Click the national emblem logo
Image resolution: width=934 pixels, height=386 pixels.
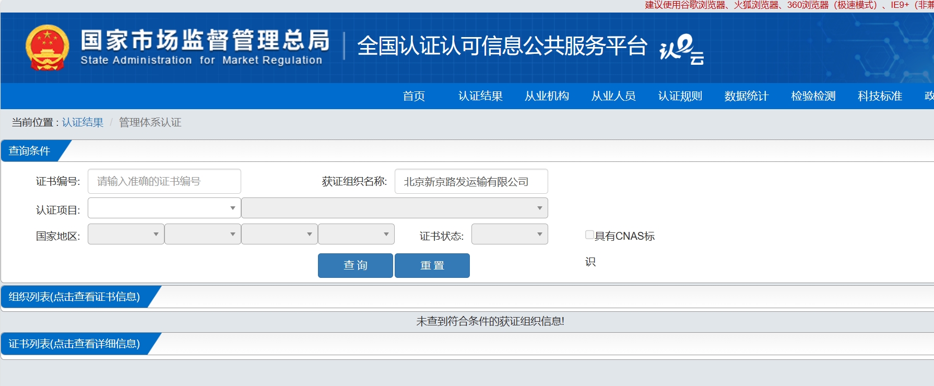tap(48, 48)
